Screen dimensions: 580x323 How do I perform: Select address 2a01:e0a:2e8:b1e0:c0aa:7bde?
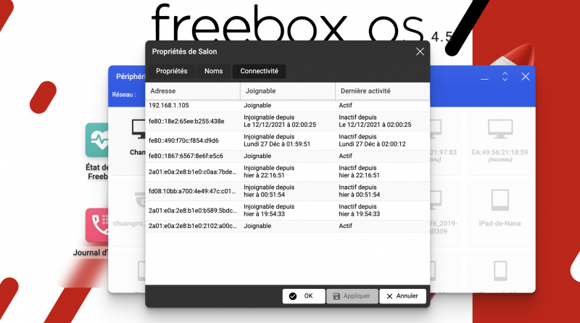192,172
